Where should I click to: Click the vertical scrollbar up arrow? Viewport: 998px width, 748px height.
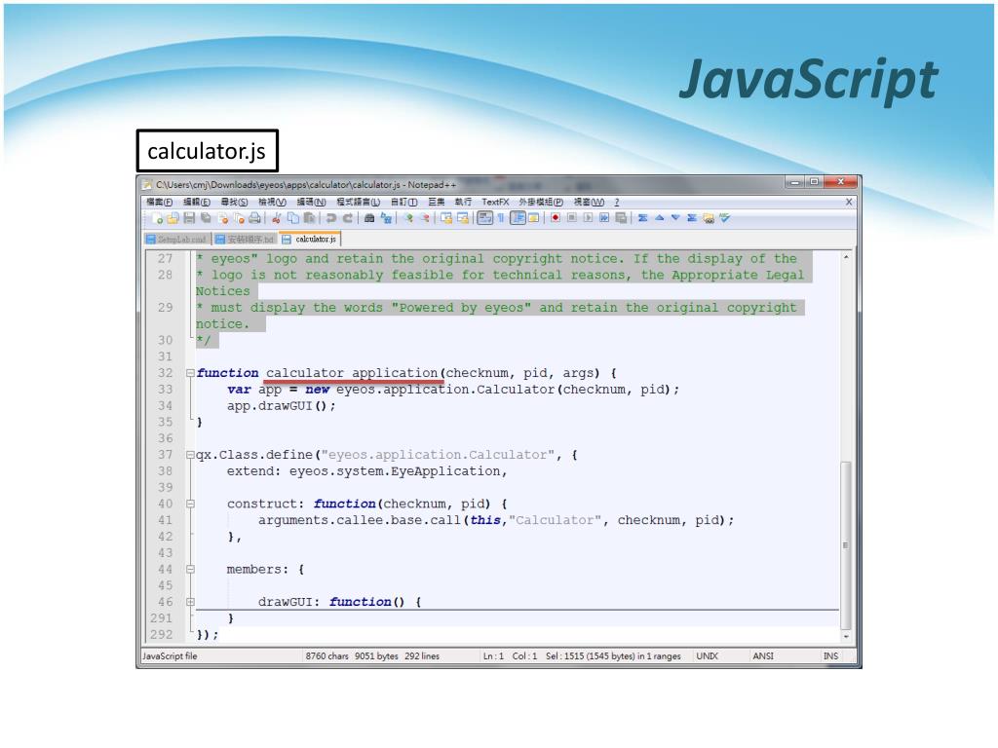[x=846, y=257]
